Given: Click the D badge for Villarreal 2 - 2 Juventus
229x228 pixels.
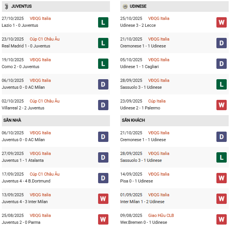Looking at the screenshot, I should pos(103,105).
